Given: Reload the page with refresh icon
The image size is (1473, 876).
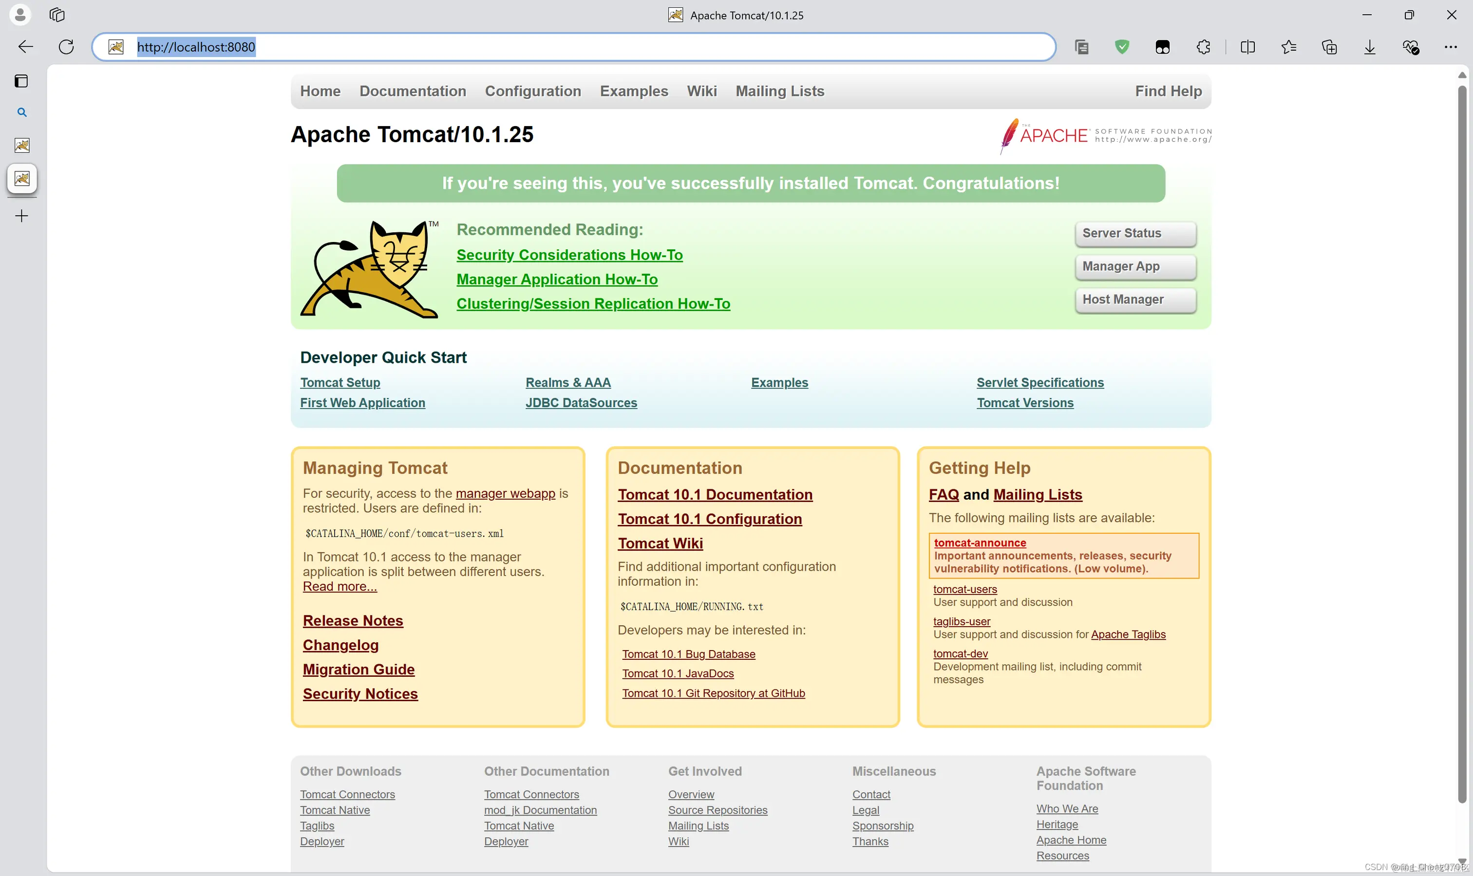Looking at the screenshot, I should (x=66, y=47).
